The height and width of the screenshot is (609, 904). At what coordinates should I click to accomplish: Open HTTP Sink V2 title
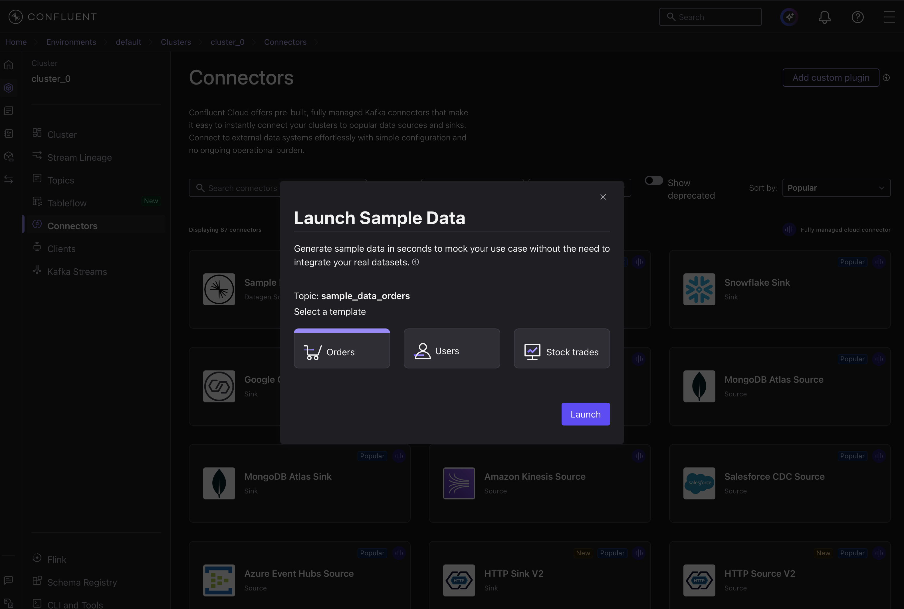514,574
